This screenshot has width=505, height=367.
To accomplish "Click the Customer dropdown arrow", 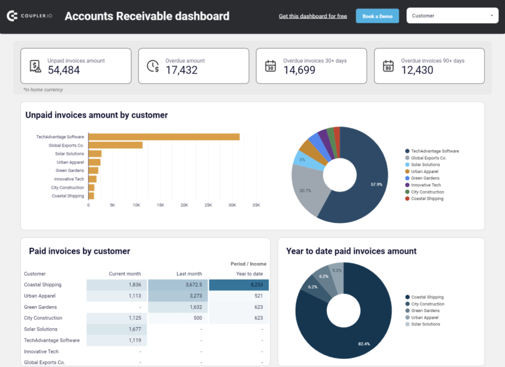I will click(492, 15).
